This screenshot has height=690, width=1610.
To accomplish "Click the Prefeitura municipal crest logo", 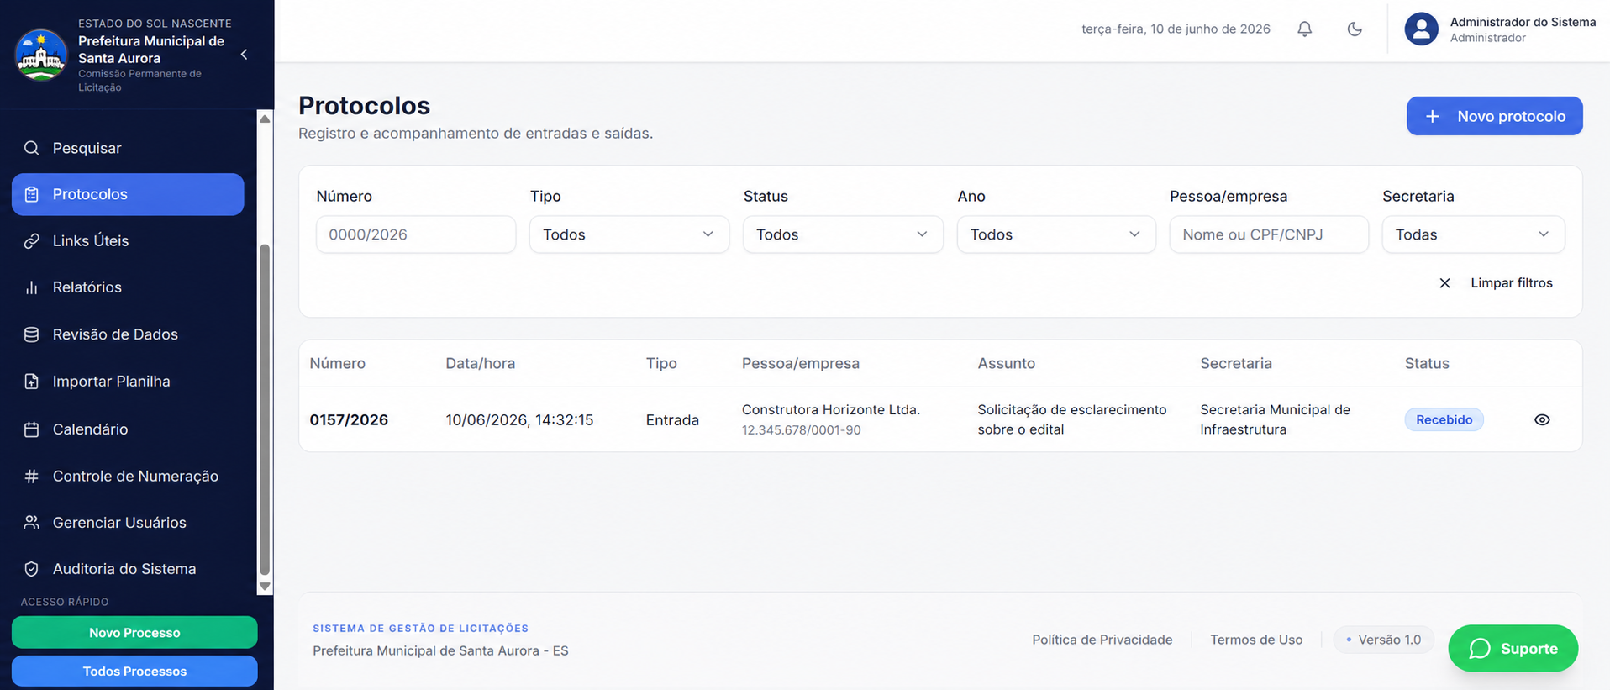I will (40, 55).
